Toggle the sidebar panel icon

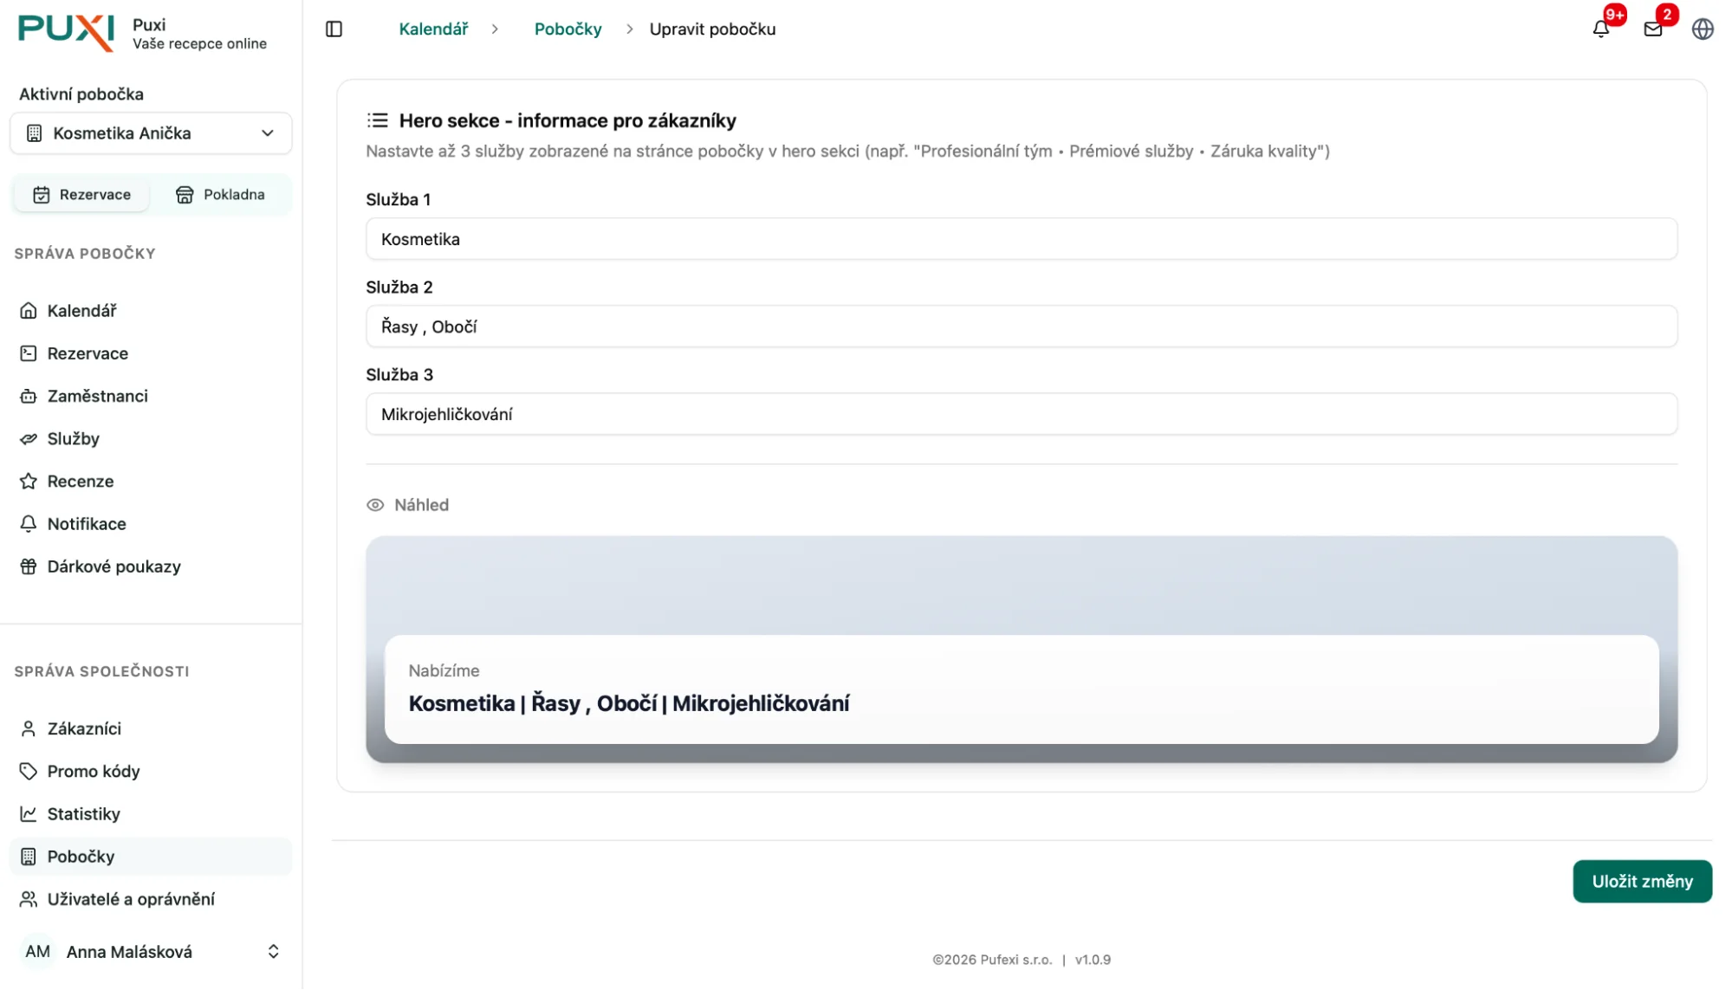(x=334, y=29)
